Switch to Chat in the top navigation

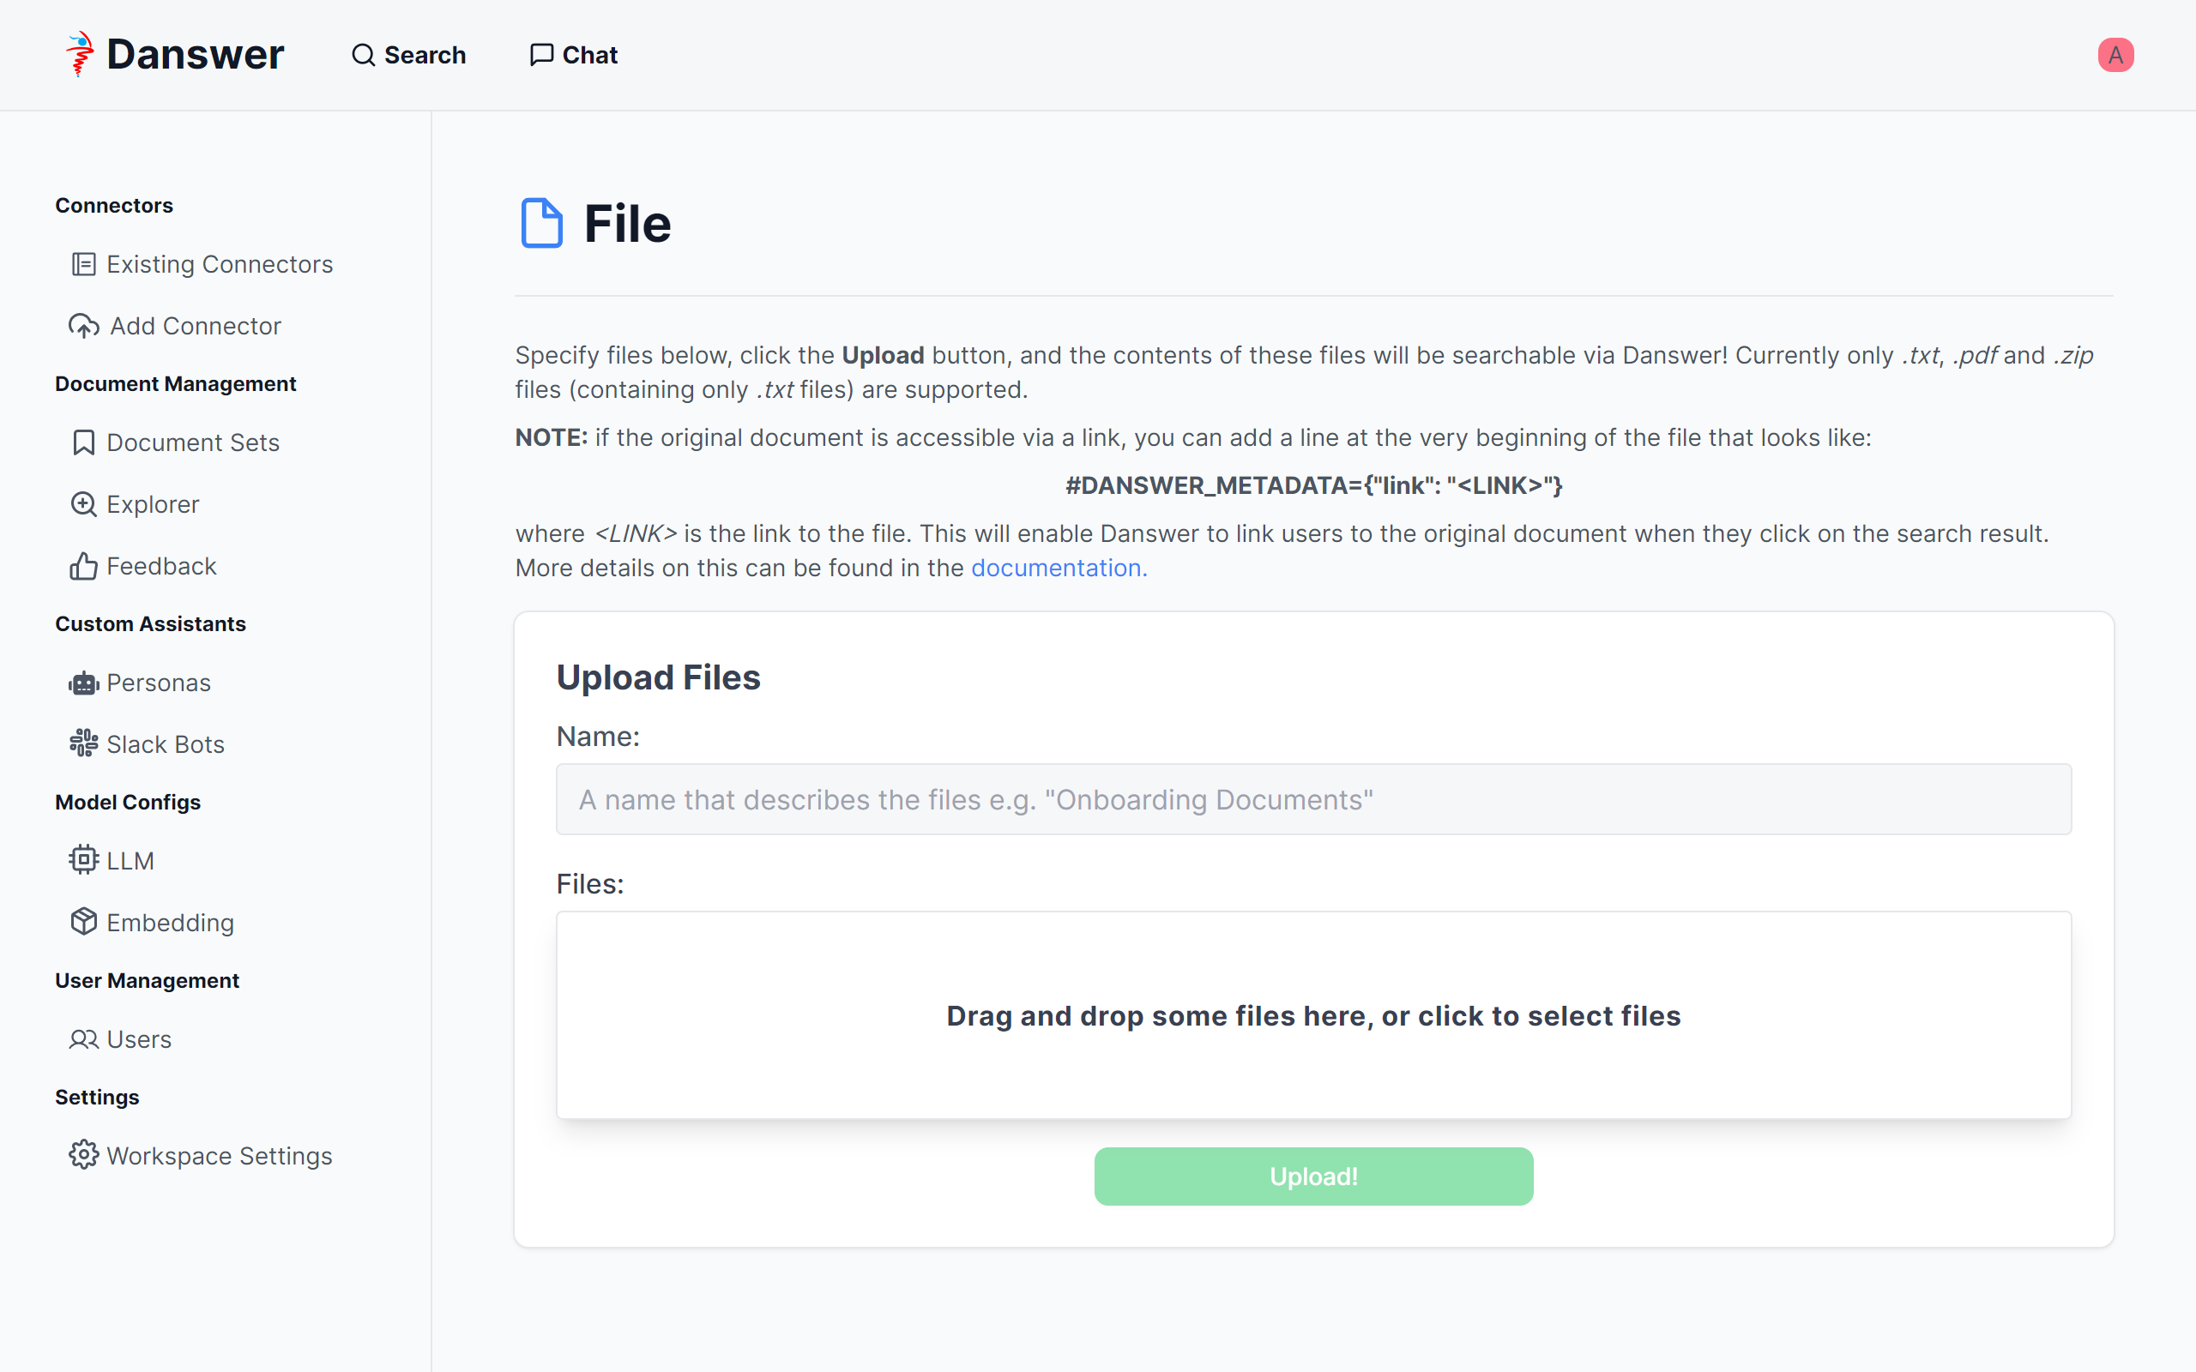pyautogui.click(x=574, y=56)
